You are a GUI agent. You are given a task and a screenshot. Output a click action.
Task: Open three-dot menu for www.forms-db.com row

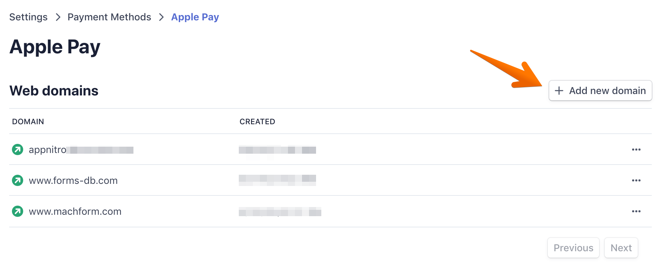(636, 180)
